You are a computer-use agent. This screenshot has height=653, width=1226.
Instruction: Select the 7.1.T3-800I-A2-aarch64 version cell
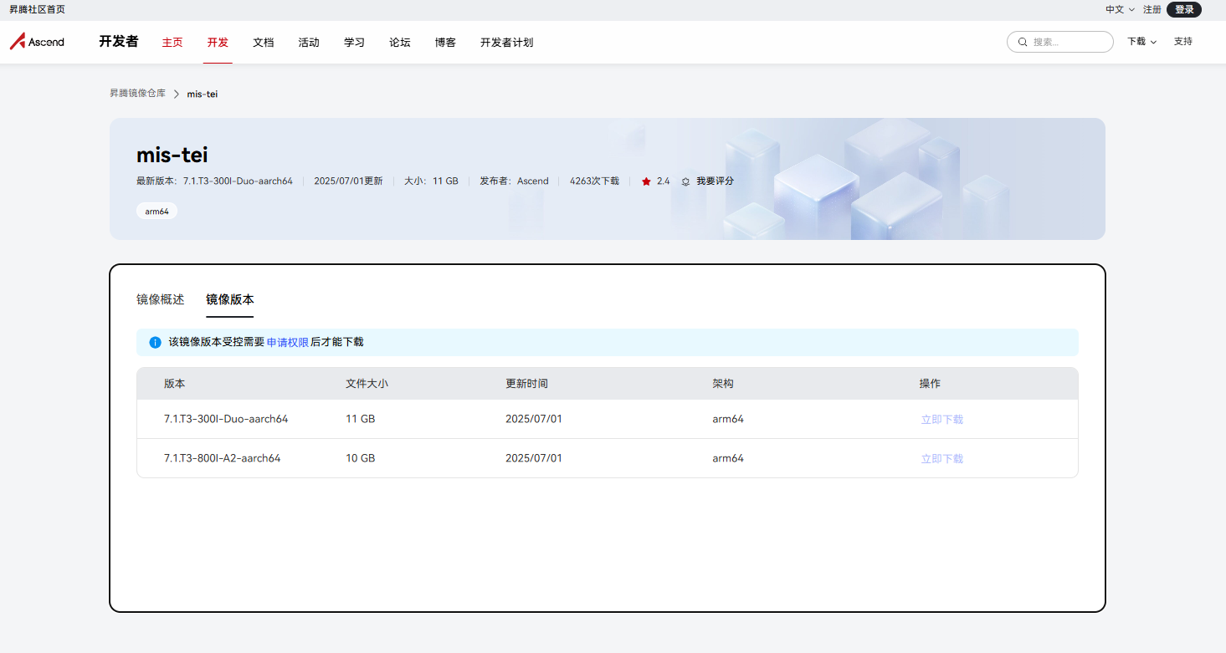(223, 458)
